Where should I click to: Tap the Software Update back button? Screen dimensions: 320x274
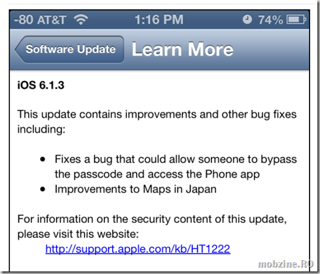pyautogui.click(x=69, y=49)
